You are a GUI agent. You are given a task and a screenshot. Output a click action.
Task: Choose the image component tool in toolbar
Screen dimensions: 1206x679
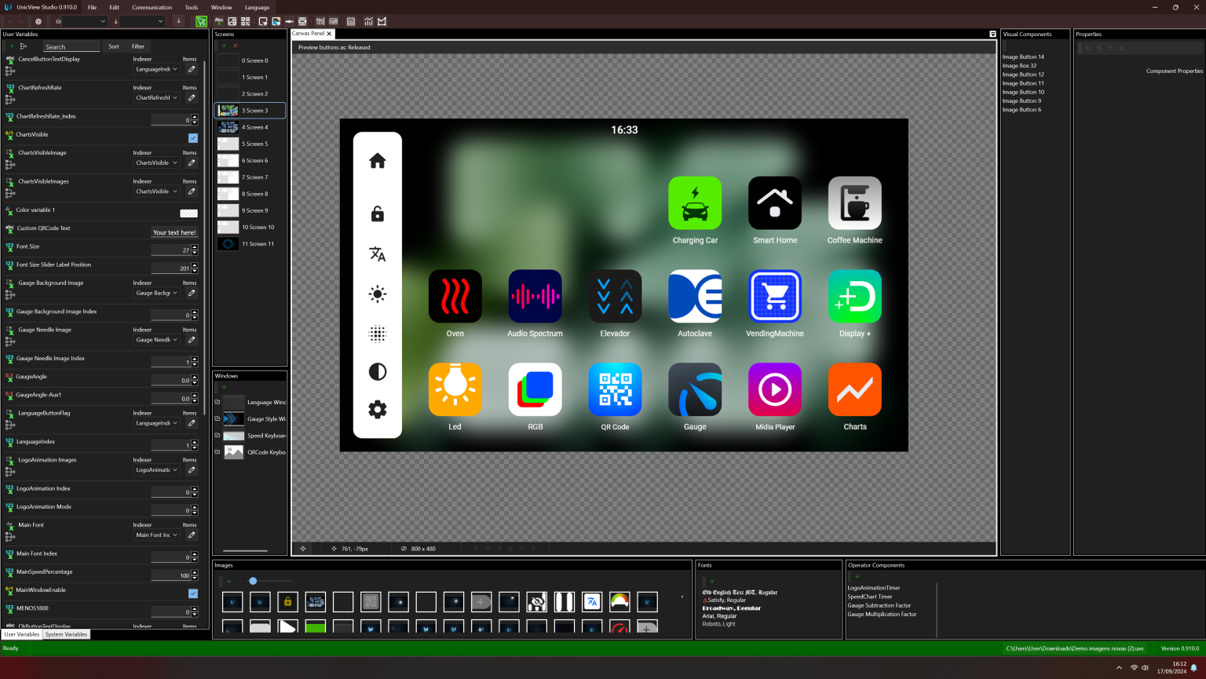tap(232, 21)
